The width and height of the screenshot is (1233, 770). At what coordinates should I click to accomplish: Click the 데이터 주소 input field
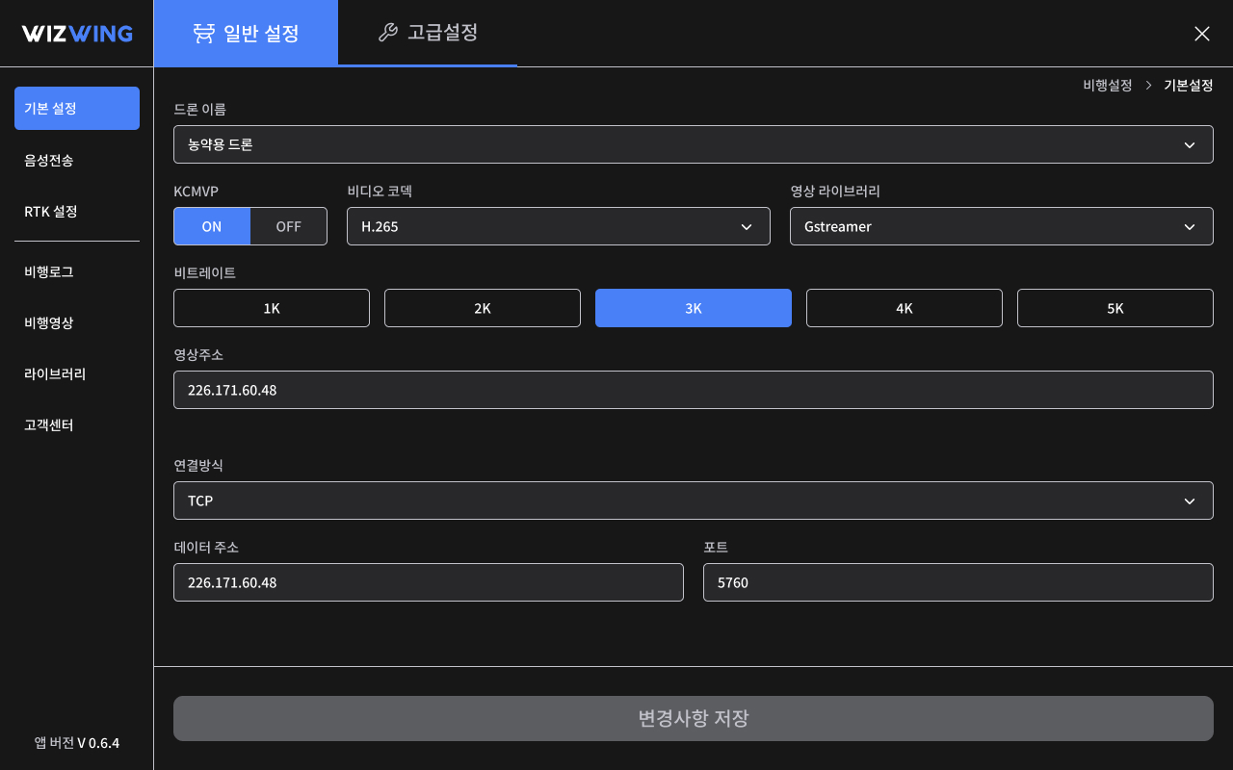pyautogui.click(x=429, y=582)
